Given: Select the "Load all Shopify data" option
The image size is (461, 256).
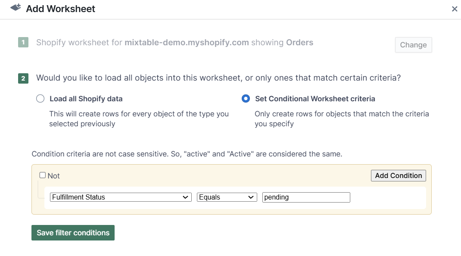Looking at the screenshot, I should (x=40, y=98).
